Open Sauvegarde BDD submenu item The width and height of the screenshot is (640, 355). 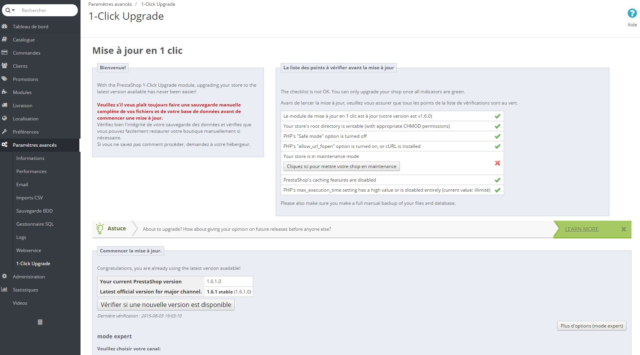[x=34, y=211]
